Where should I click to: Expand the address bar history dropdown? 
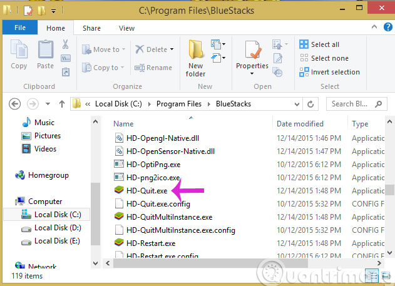pos(297,104)
